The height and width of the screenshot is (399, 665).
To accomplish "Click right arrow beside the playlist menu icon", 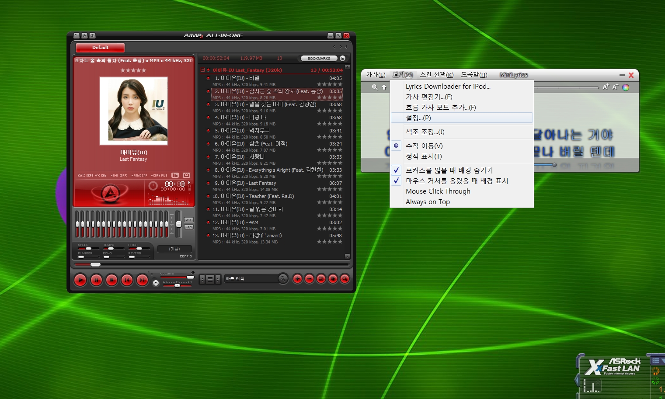I will point(218,279).
